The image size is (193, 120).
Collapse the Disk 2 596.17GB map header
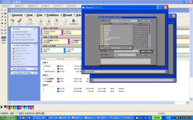42,37
